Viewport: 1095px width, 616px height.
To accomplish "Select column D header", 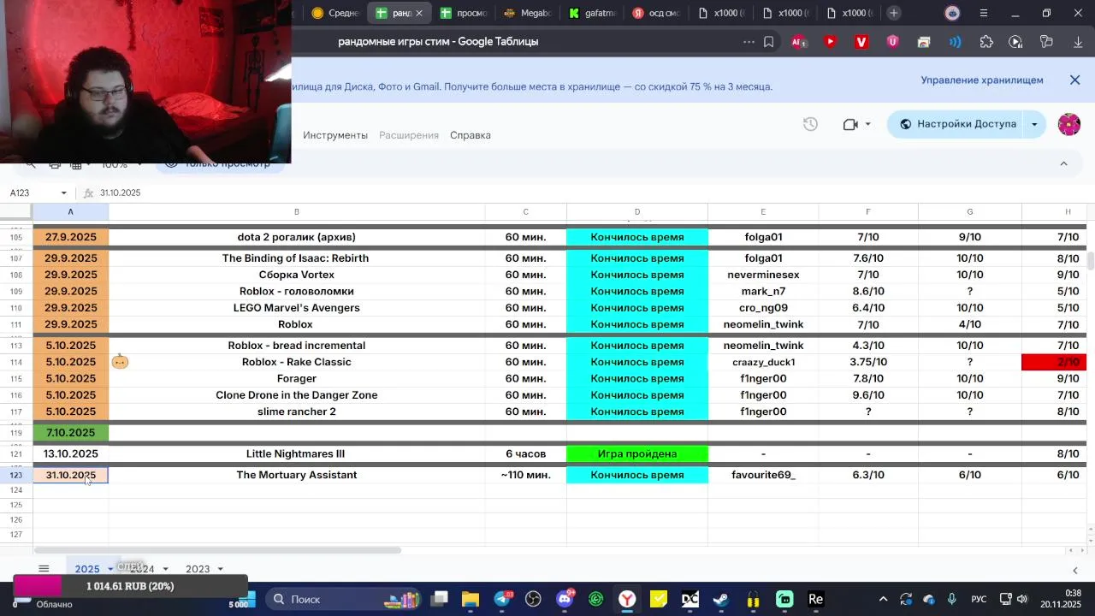I will coord(637,212).
